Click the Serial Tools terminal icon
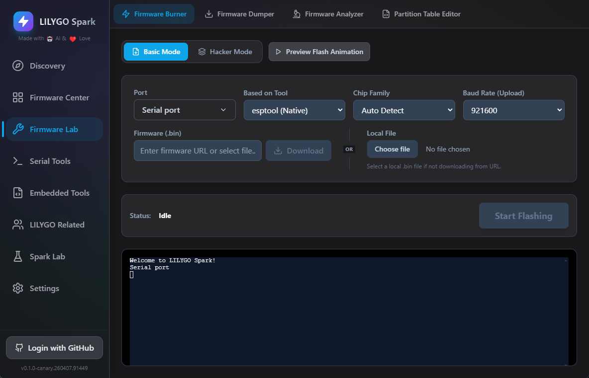589x378 pixels. pos(18,161)
